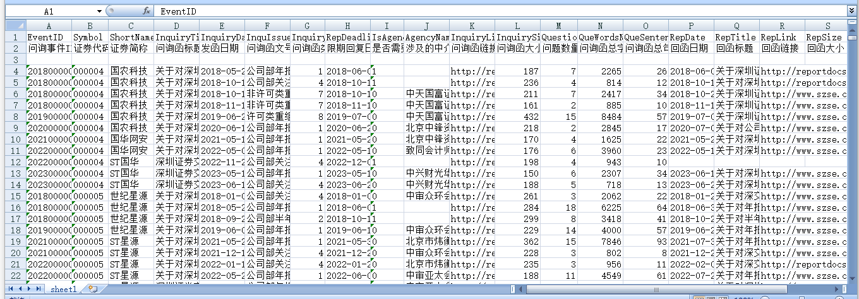Screen dimensions: 859x299
Task: Click the question count cell showing 18
Action: [x=558, y=208]
